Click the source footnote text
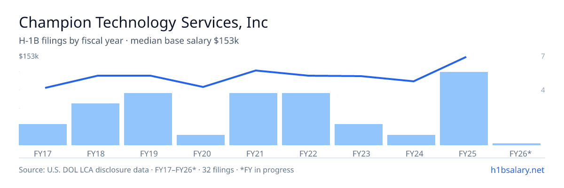564x188 pixels. click(156, 170)
